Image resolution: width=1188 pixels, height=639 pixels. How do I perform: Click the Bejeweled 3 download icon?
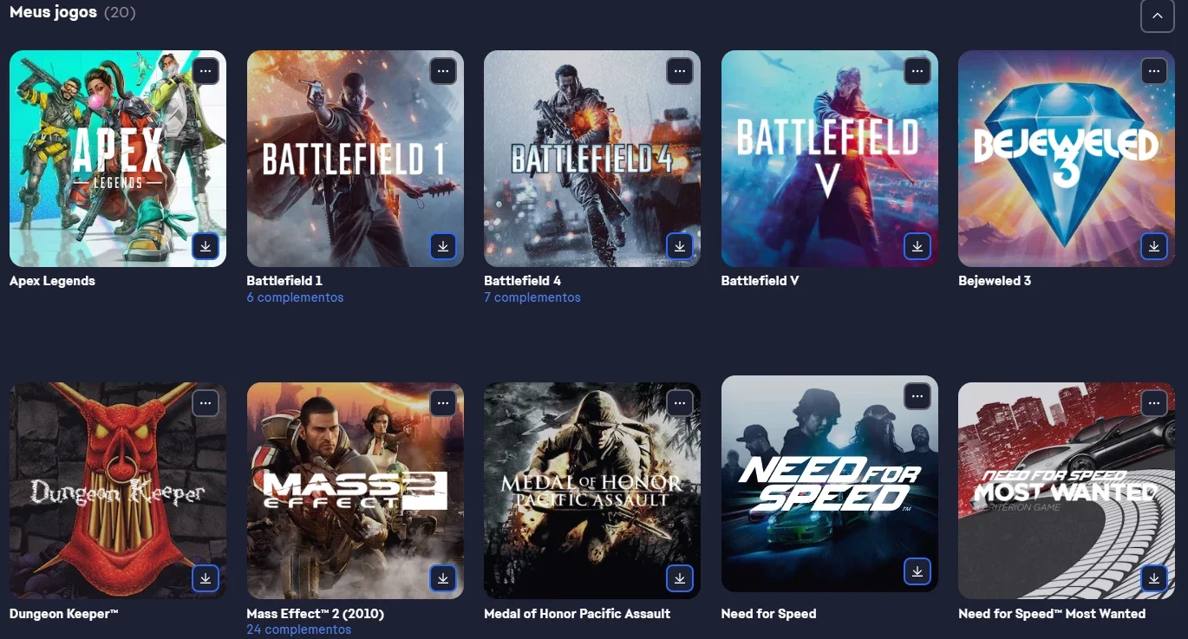(x=1154, y=246)
